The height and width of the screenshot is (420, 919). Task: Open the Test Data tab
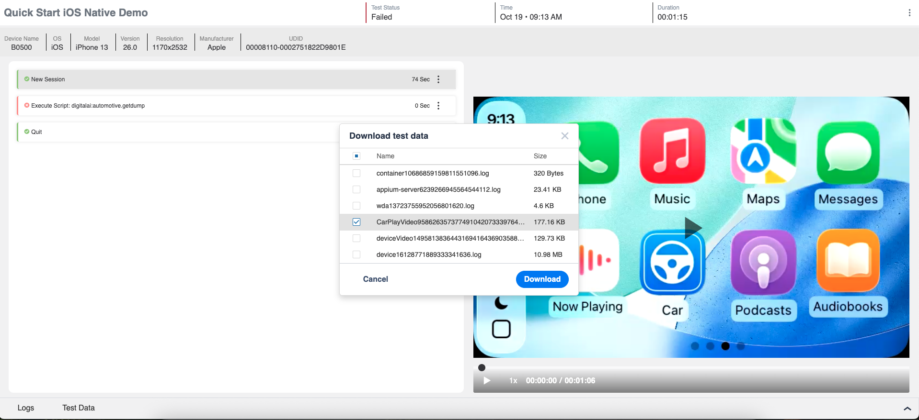pyautogui.click(x=79, y=408)
